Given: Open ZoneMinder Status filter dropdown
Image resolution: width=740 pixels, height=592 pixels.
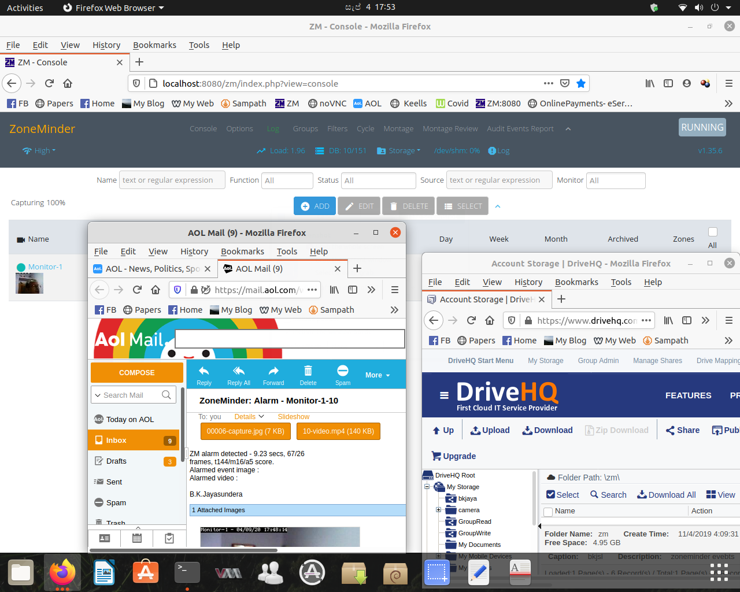Looking at the screenshot, I should pyautogui.click(x=379, y=180).
